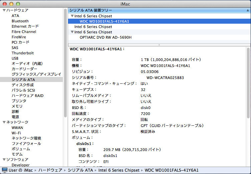Screen dimensions: 251x174
Task: Select Thunderbolt in the sidebar
Action: tap(23, 53)
